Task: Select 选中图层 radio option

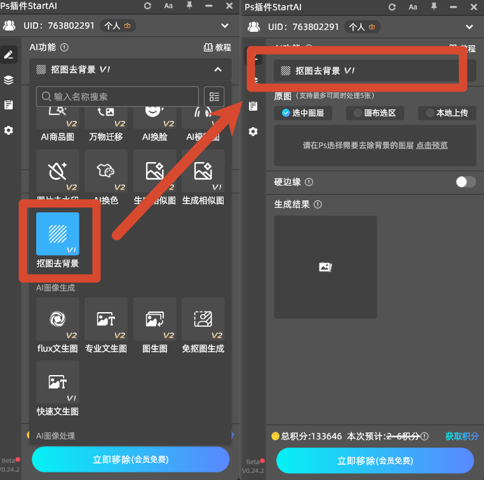Action: pyautogui.click(x=303, y=113)
